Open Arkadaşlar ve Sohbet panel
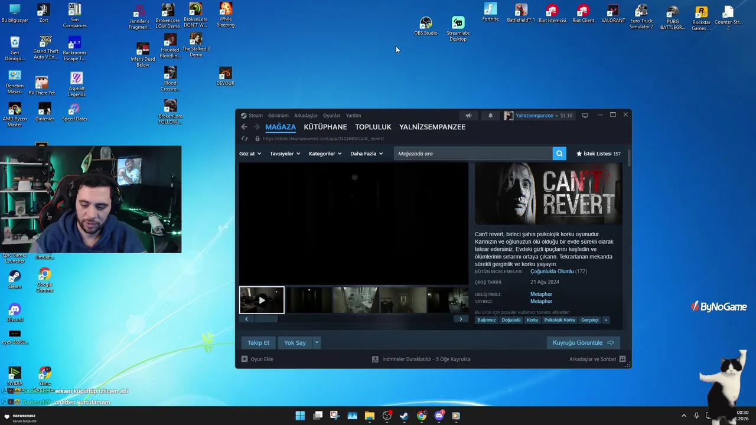756x425 pixels. pyautogui.click(x=598, y=359)
